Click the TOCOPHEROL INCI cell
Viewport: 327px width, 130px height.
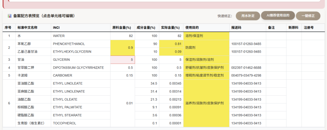pos(80,123)
